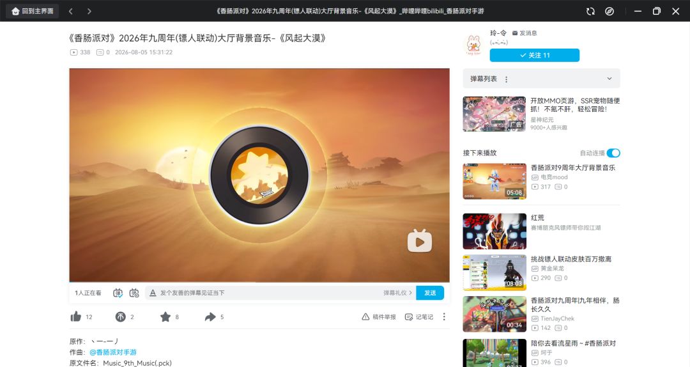
Task: Open 弹幕礼仪 etiquette link
Action: point(397,293)
